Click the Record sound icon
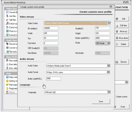 coord(7,44)
